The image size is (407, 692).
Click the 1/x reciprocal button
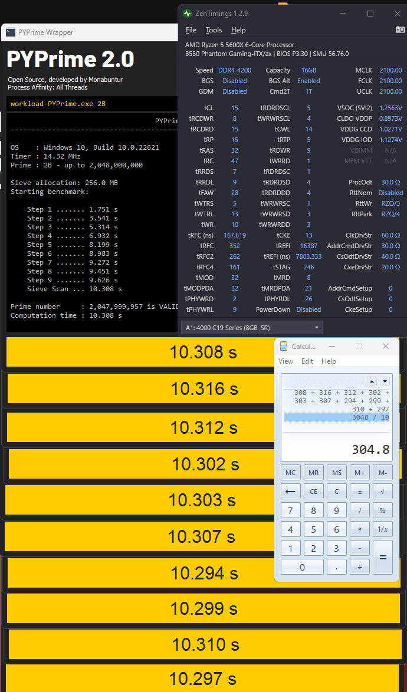(383, 529)
